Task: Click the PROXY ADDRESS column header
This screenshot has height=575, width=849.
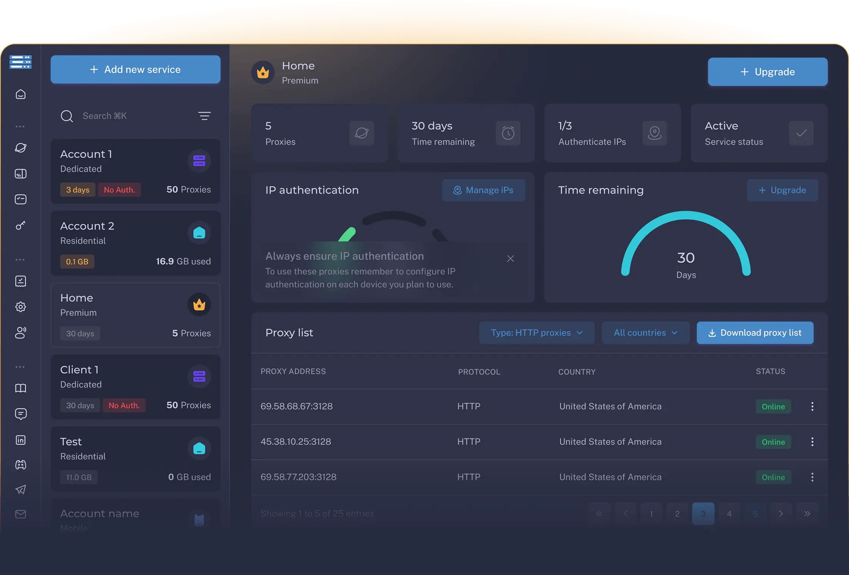Action: coord(293,372)
